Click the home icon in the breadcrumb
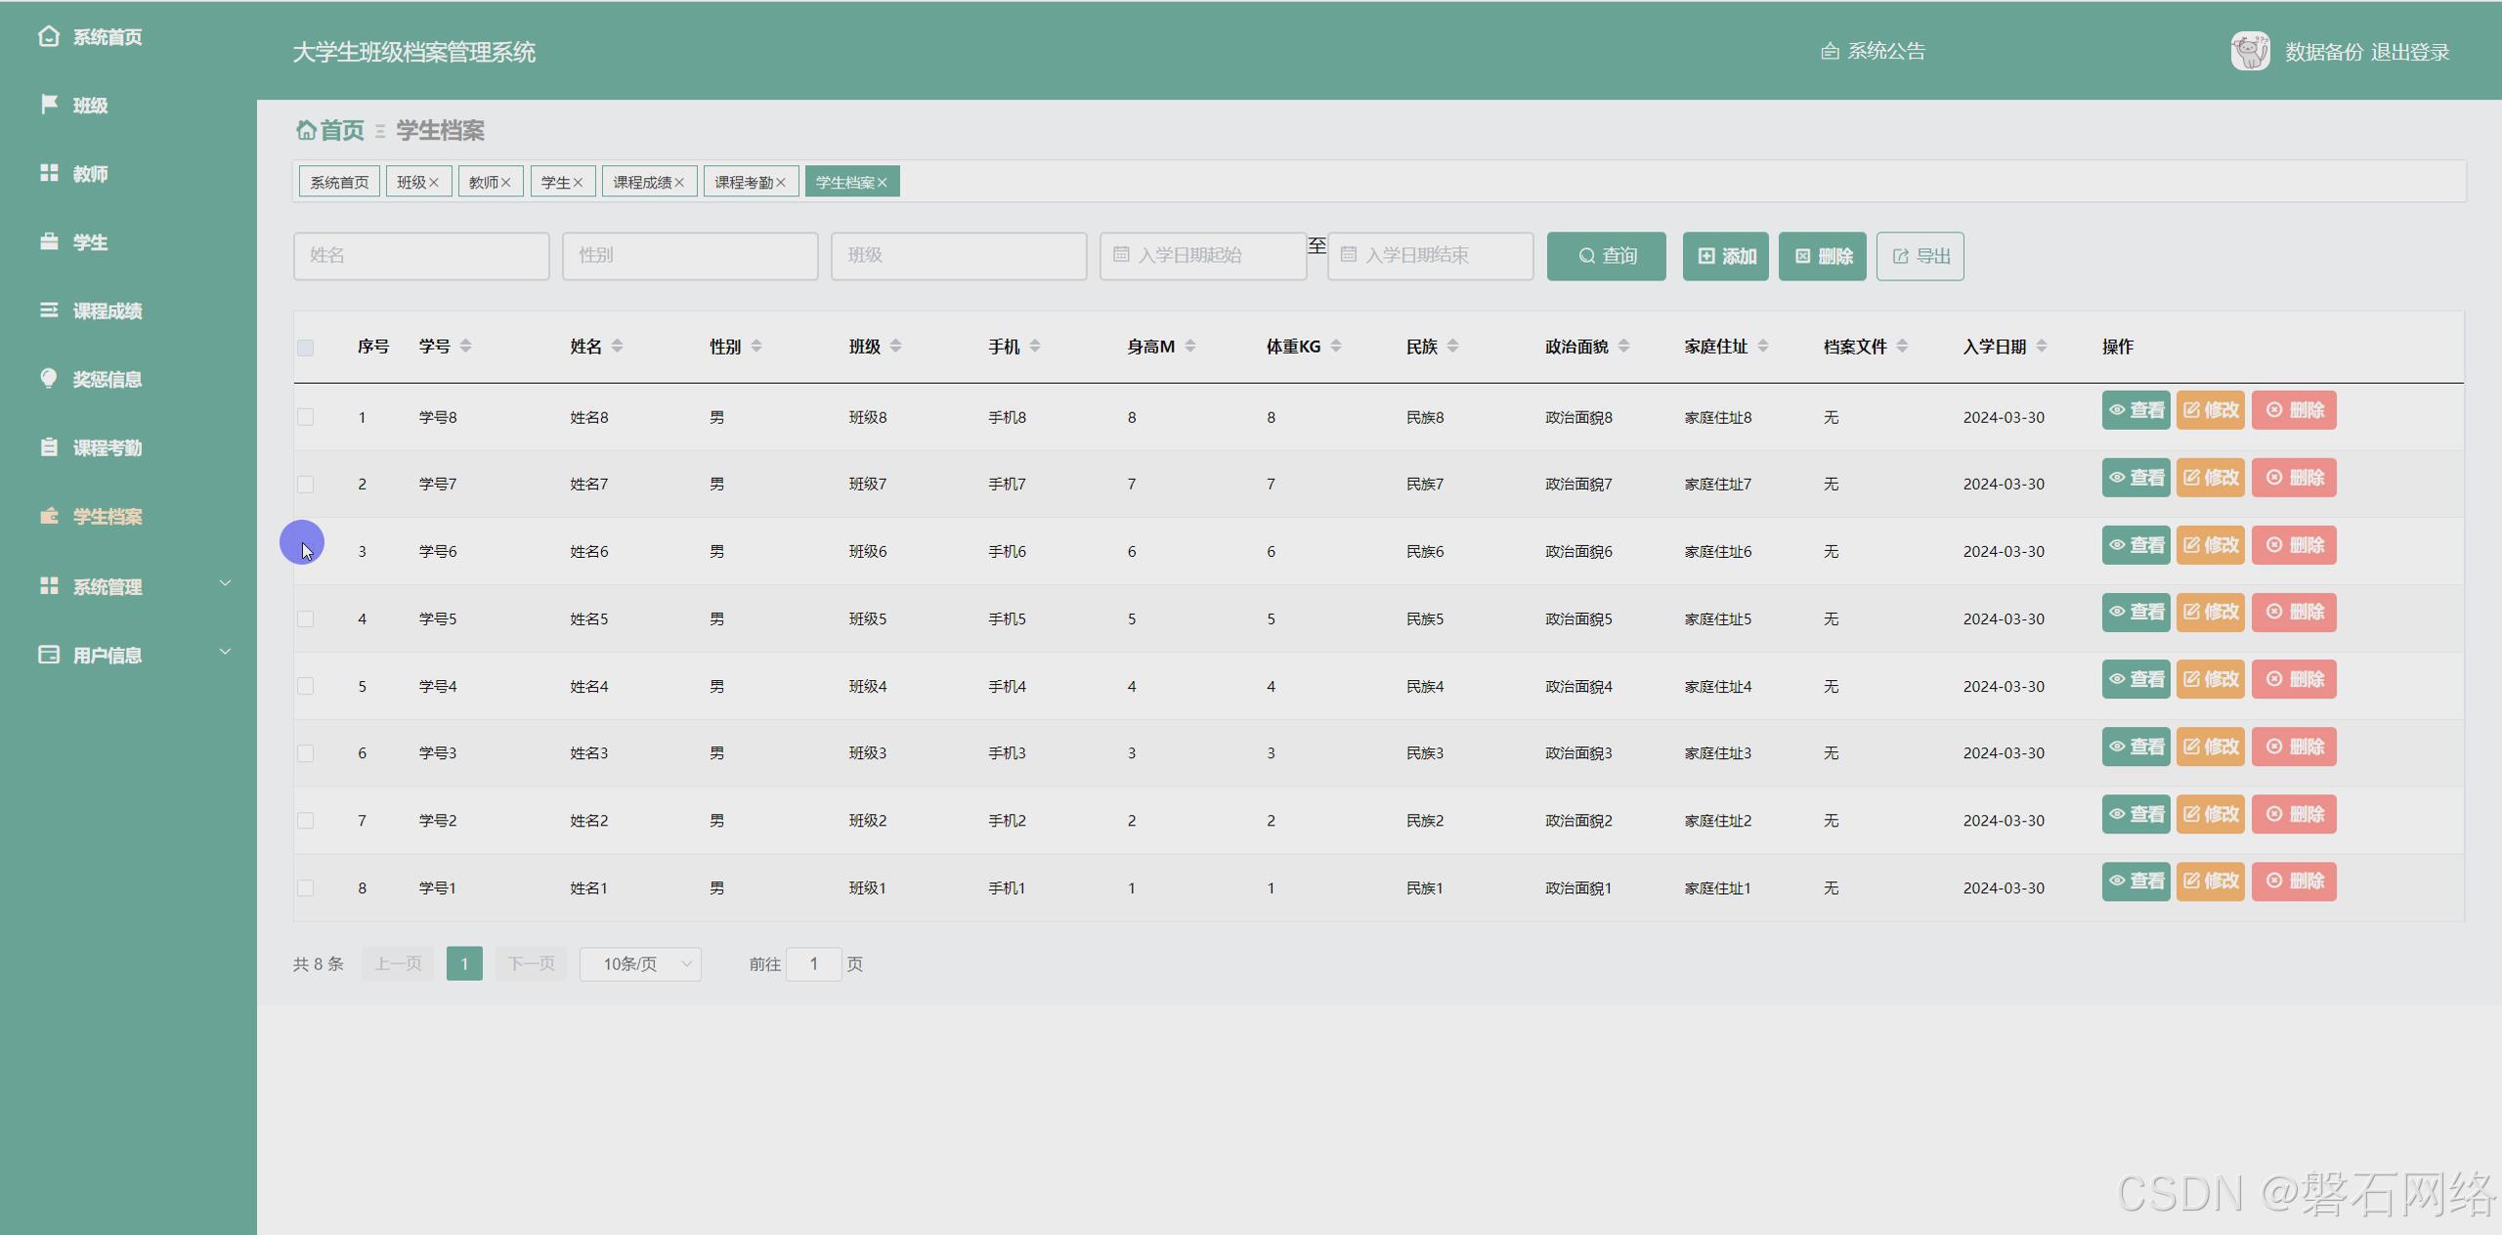 306,130
